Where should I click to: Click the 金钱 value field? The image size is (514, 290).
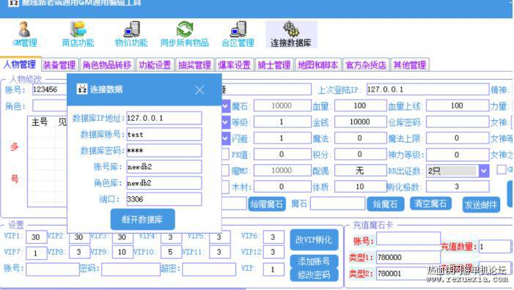point(360,122)
